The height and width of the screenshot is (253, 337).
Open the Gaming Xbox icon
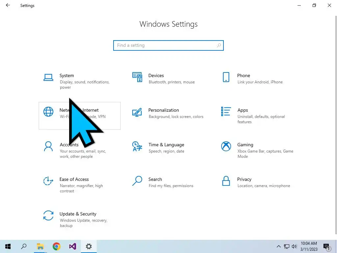(226, 146)
